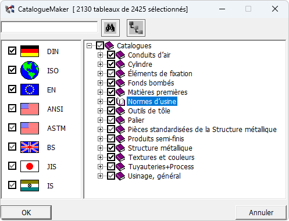Expand the Fonds bombés node
289x221 pixels.
(100, 83)
